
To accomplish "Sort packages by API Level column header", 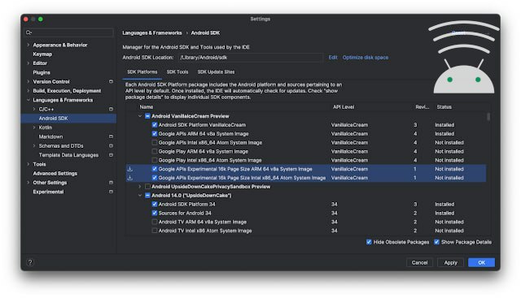I will pyautogui.click(x=344, y=107).
